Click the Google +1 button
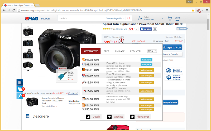The width and height of the screenshot is (211, 131). (131, 29)
